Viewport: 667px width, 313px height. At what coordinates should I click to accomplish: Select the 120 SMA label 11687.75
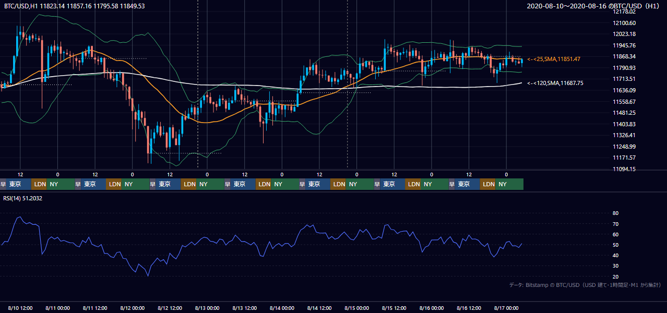pos(555,83)
